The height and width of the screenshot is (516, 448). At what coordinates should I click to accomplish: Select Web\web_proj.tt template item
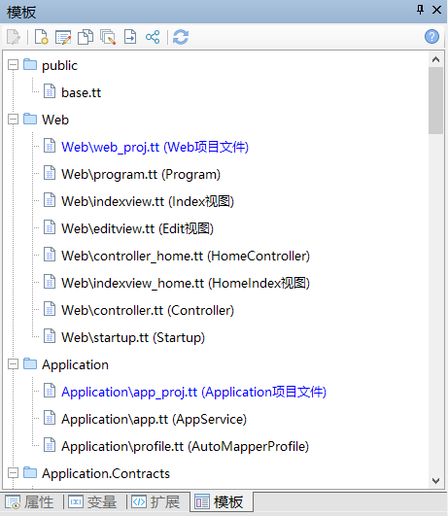point(155,147)
